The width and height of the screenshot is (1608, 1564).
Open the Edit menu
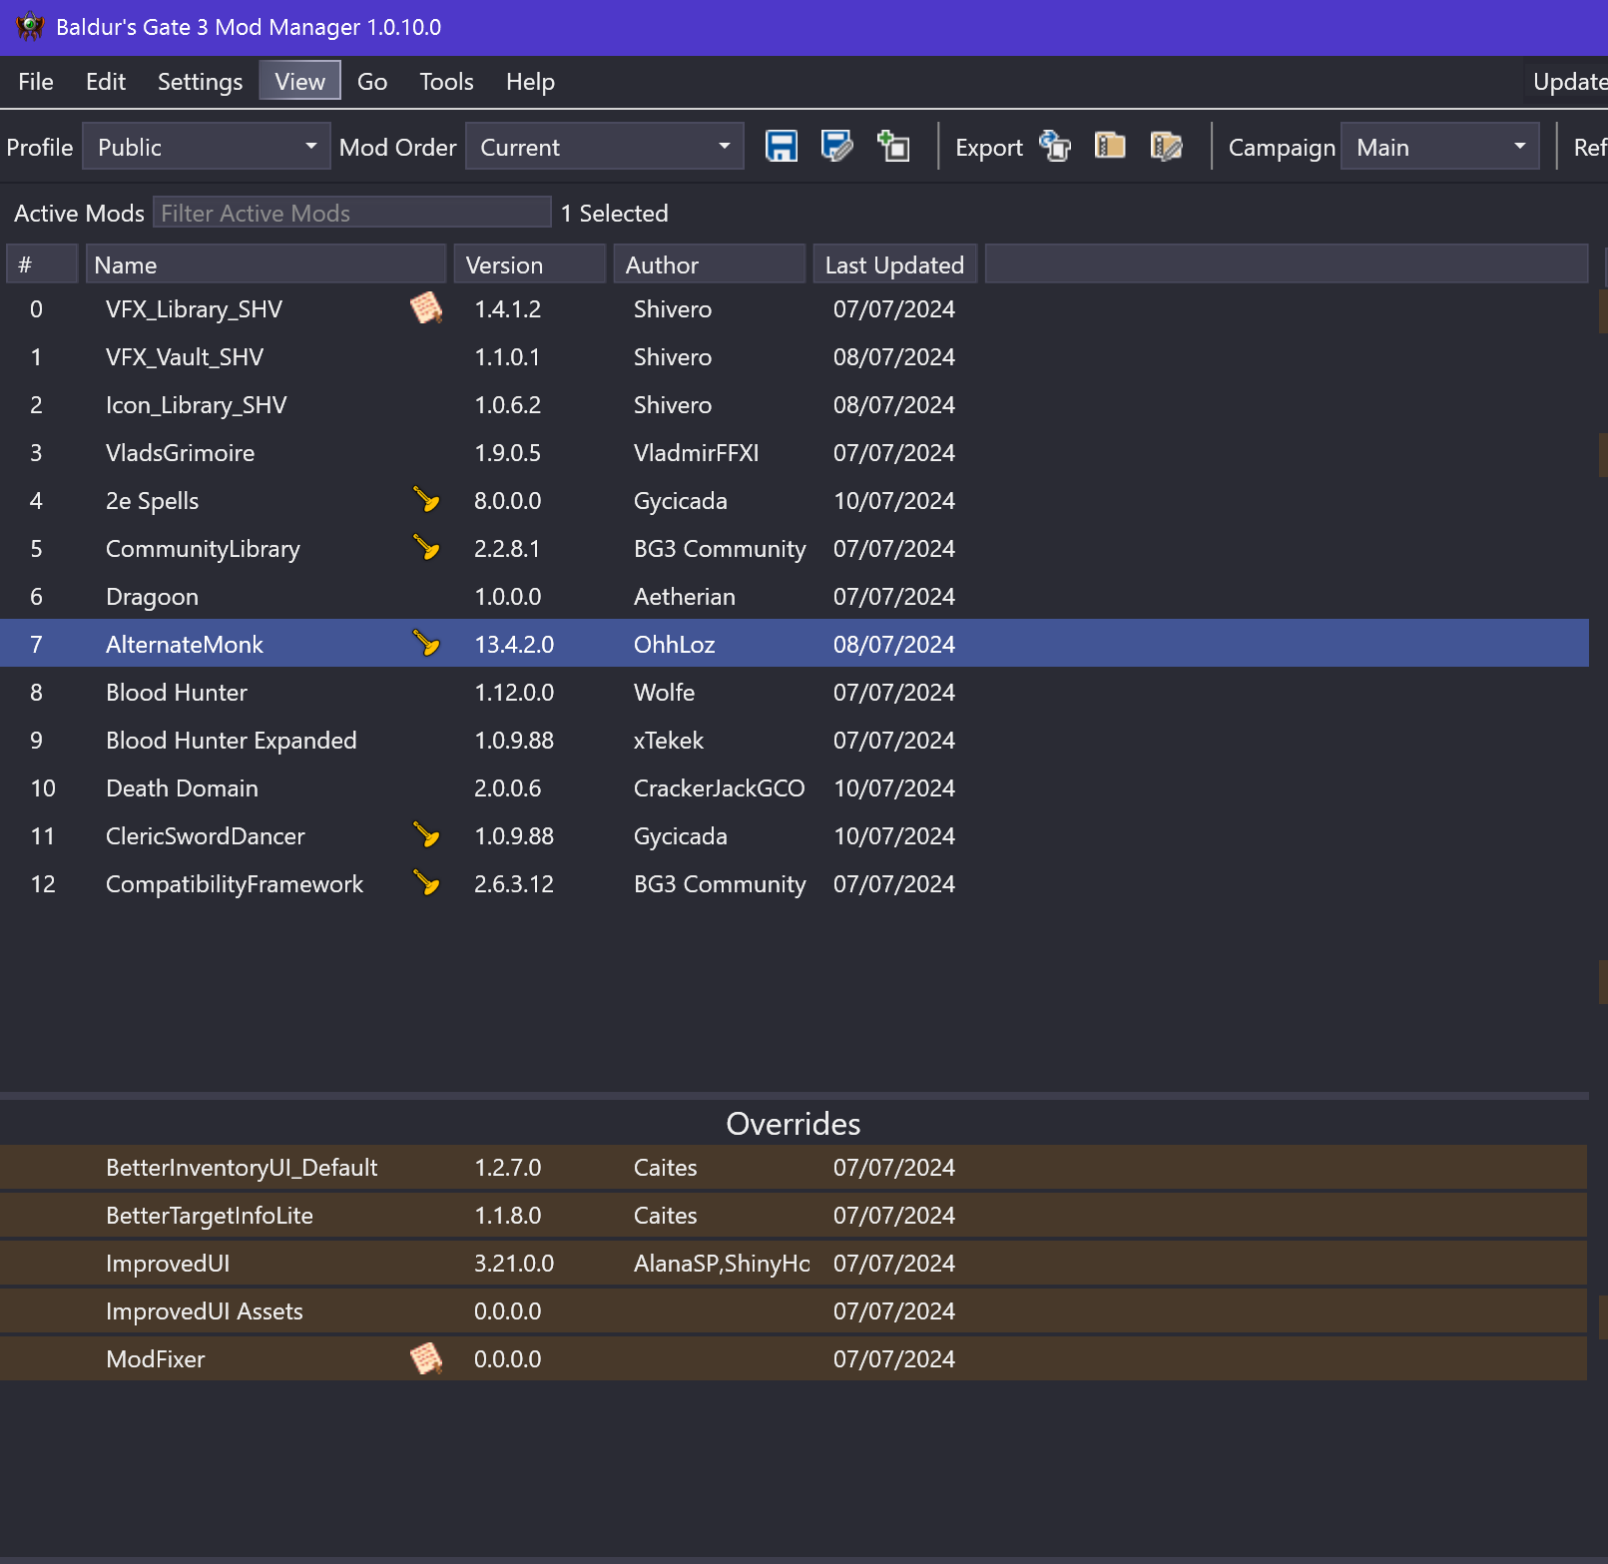[x=106, y=82]
